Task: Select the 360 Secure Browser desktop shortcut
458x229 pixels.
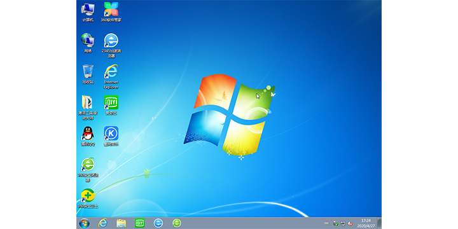Action: coord(88,169)
